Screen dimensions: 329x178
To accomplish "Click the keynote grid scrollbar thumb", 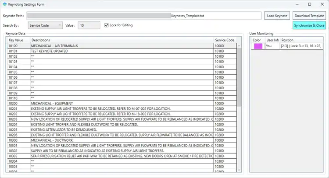I will (239, 77).
